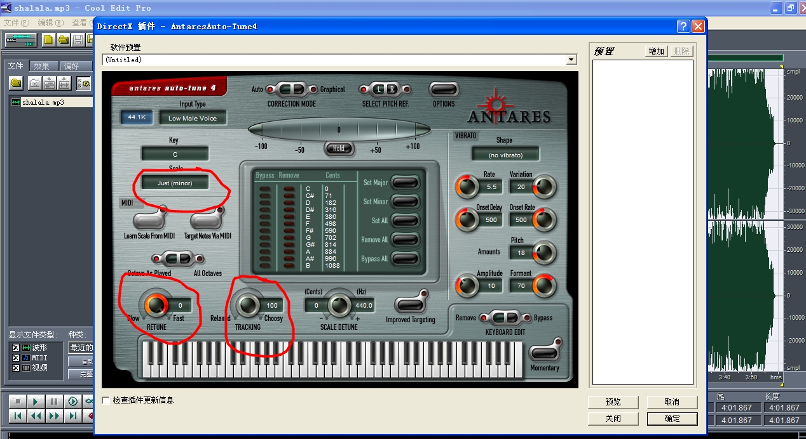Image resolution: width=806 pixels, height=439 pixels.
Task: Click the Cancel button in plugin dialog
Action: 672,402
